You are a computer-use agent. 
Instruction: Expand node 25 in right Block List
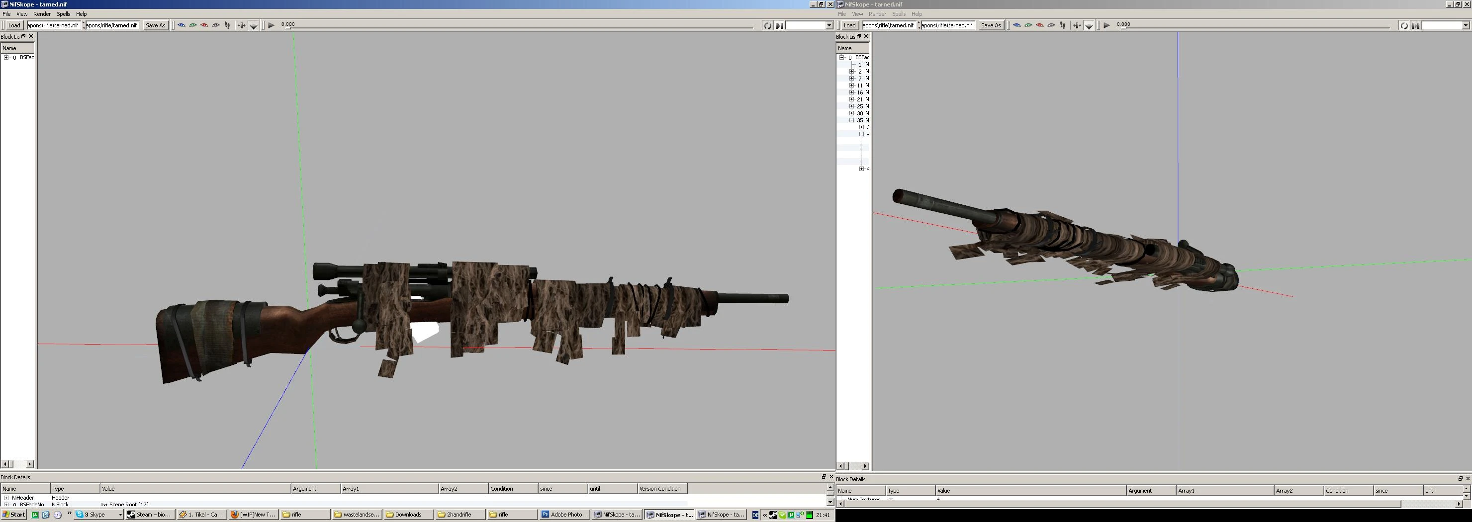851,106
